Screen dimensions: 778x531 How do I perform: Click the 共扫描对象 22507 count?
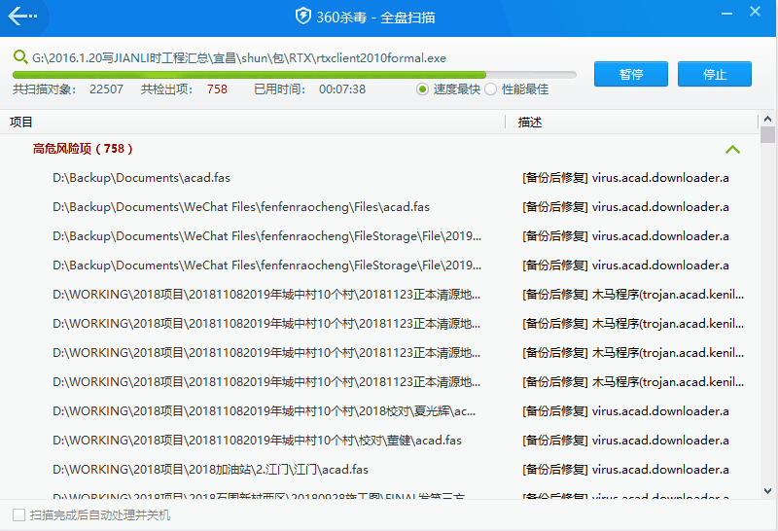106,89
